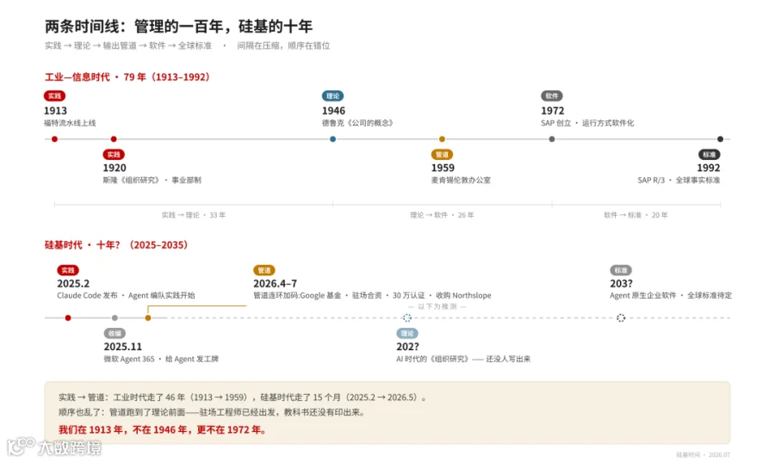Click the subtitle 间隔在压缩,顺序在错位
775x462 pixels.
tap(283, 46)
